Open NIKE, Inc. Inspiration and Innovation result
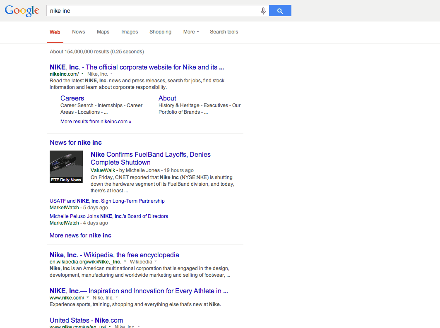Viewport: 440px width, 328px height. click(139, 291)
